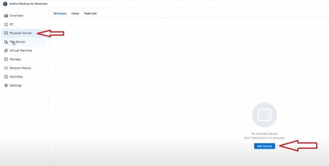Click the Settings gear icon

click(x=6, y=85)
